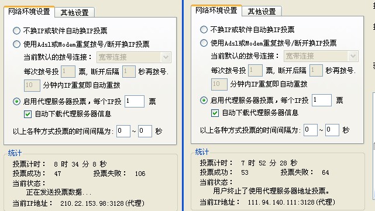Click votes-per-IP field in left panel
This screenshot has height=211, width=375.
pos(135,101)
